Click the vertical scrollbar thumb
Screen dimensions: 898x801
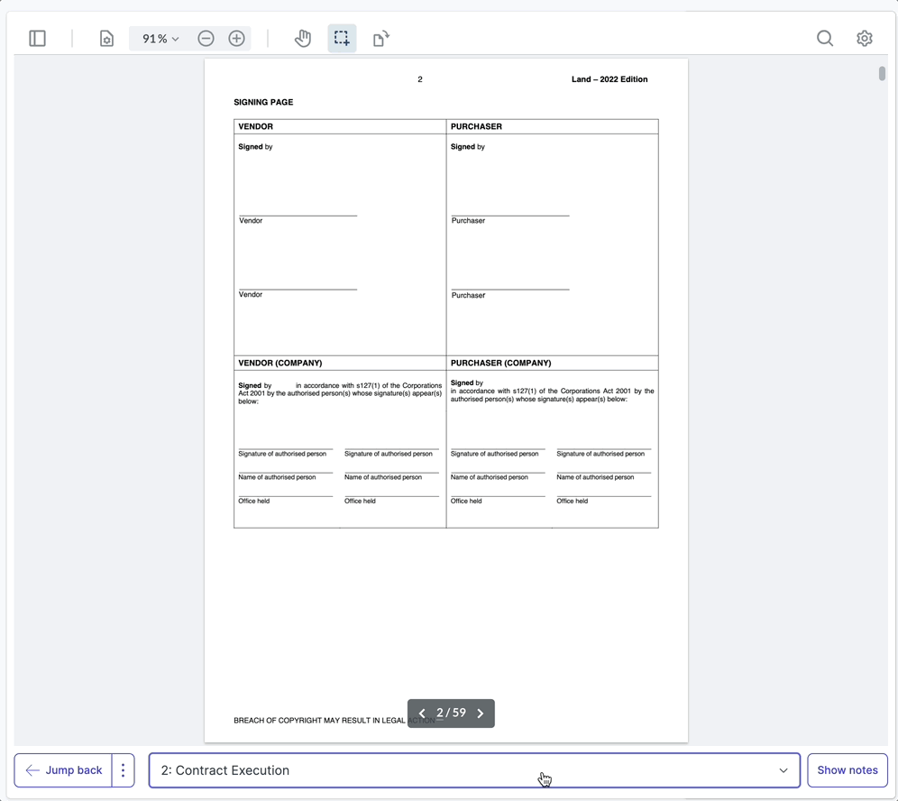pyautogui.click(x=882, y=74)
